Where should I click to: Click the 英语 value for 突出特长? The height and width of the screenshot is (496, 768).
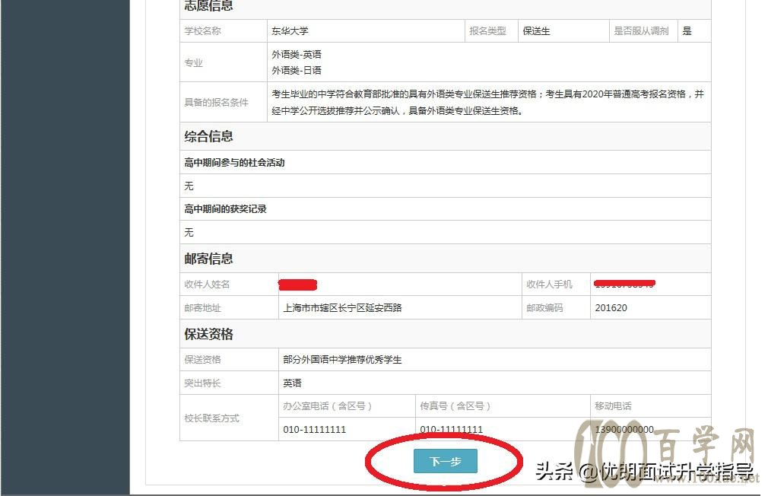tap(292, 383)
